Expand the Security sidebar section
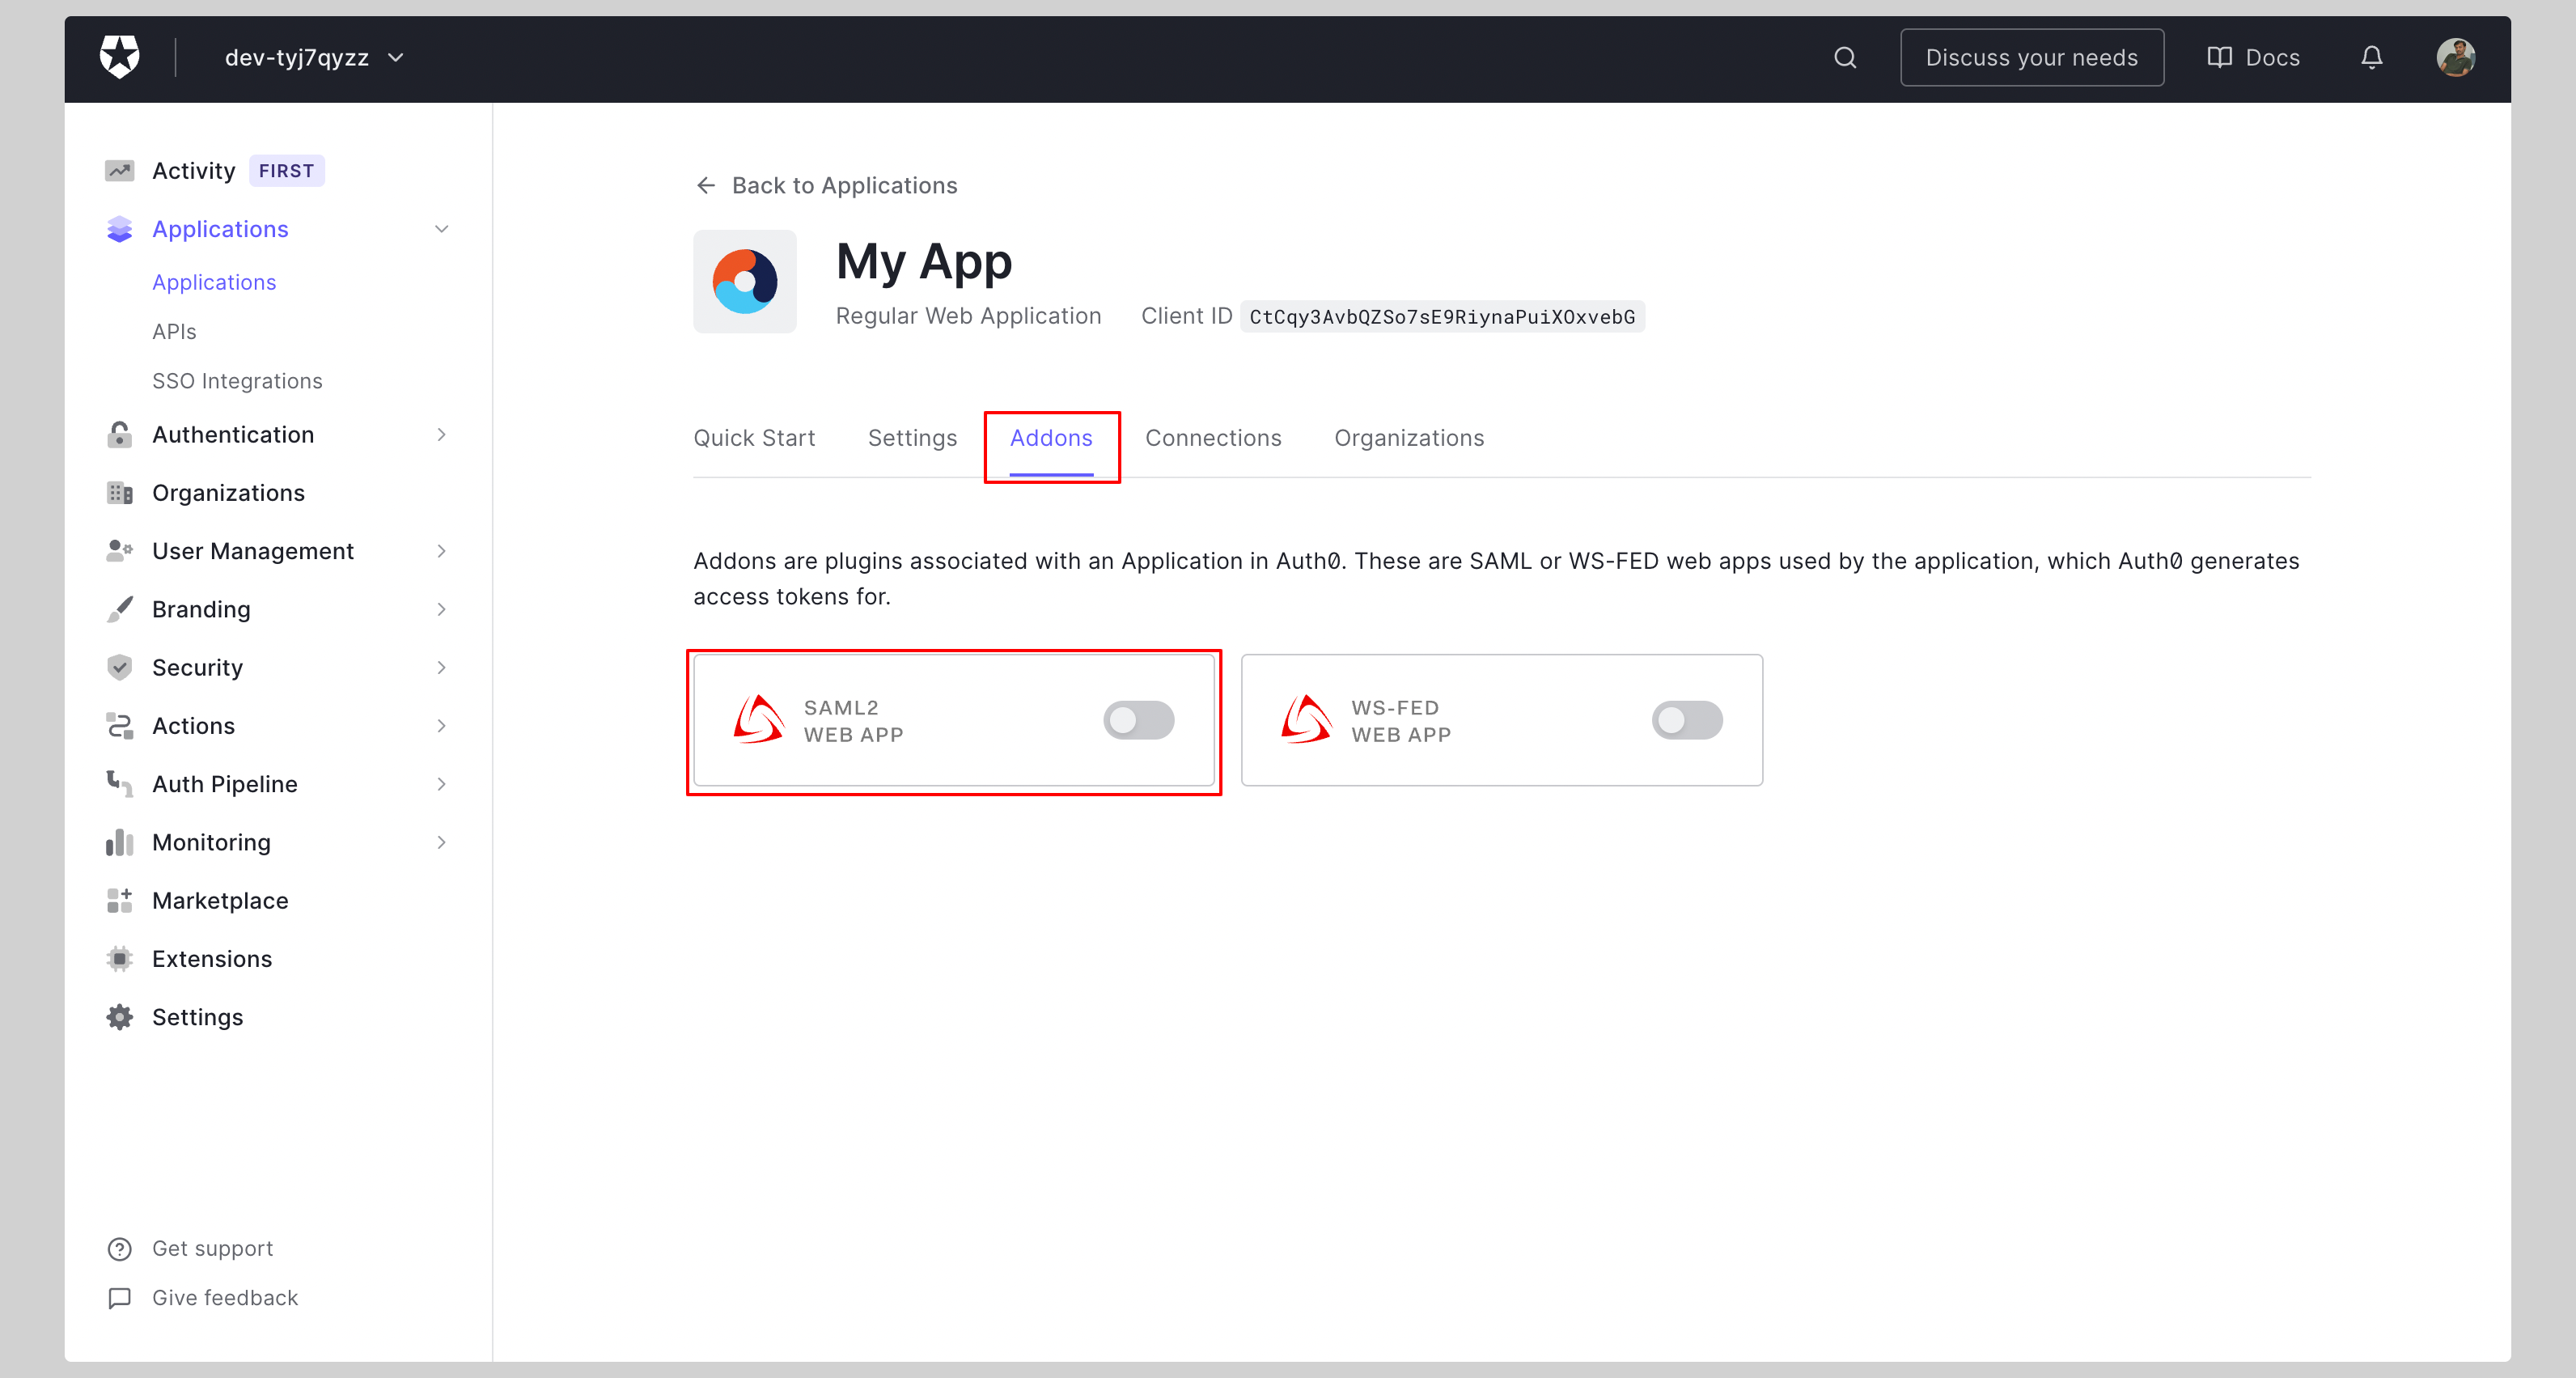 (441, 667)
